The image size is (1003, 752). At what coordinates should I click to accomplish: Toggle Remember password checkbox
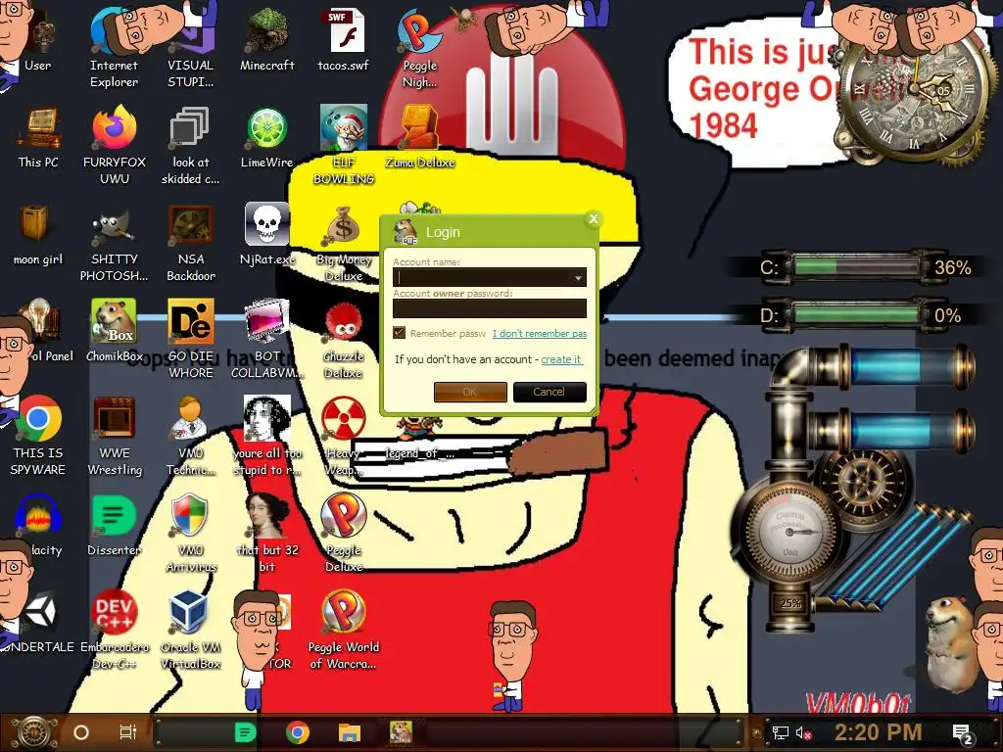[x=400, y=333]
